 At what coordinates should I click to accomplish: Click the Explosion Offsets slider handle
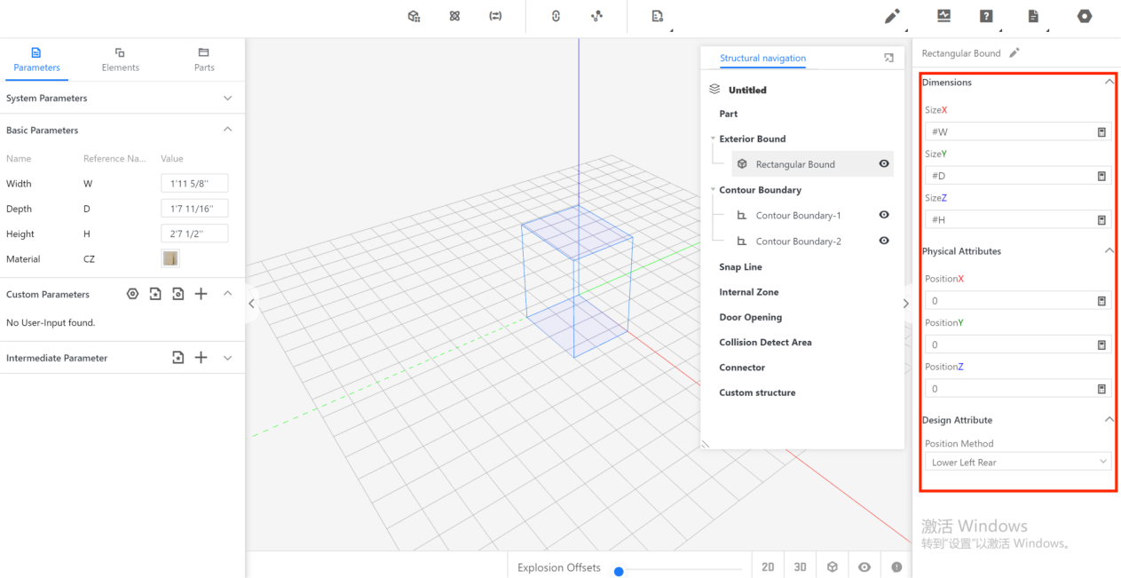[619, 571]
